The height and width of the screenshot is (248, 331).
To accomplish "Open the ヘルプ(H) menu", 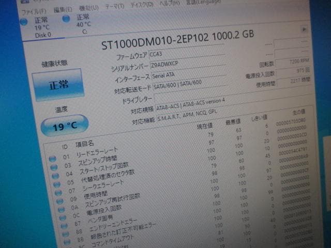I will (x=170, y=3).
